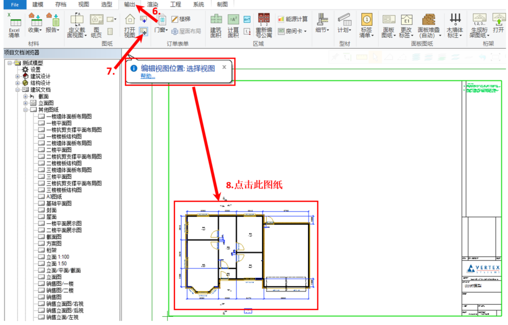The image size is (508, 325).
Task: Switch to the 选型 tab
Action: (107, 5)
